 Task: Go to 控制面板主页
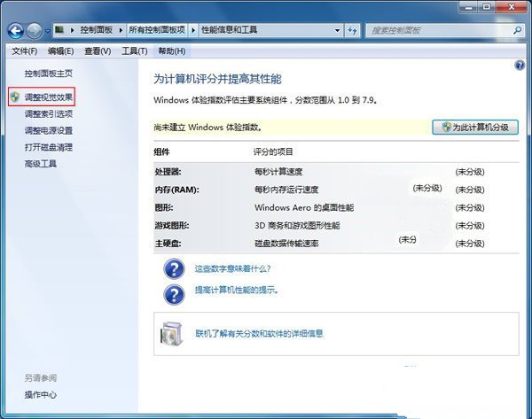(x=49, y=74)
